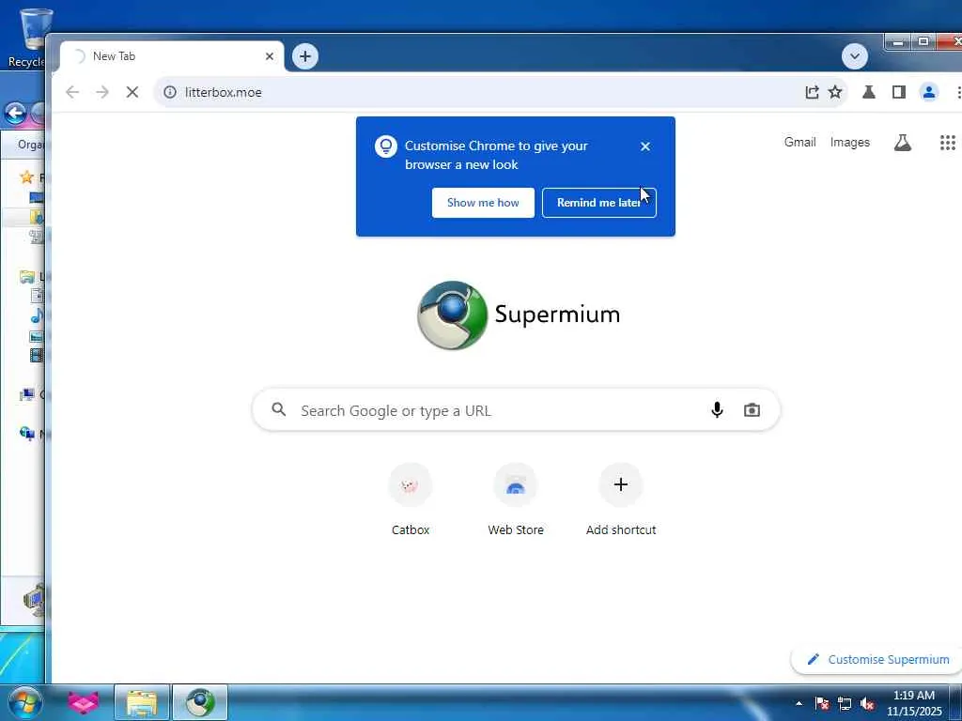962x721 pixels.
Task: Click Customise Supermium button
Action: click(x=877, y=660)
